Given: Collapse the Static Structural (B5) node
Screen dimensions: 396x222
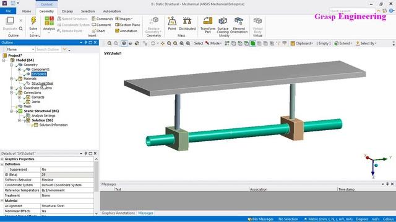Looking at the screenshot, I should pos(11,111).
